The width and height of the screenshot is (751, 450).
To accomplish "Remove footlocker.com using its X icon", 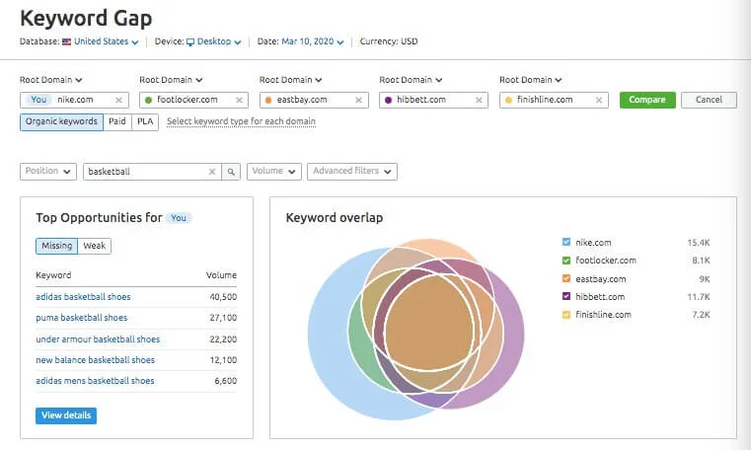I will coord(240,100).
